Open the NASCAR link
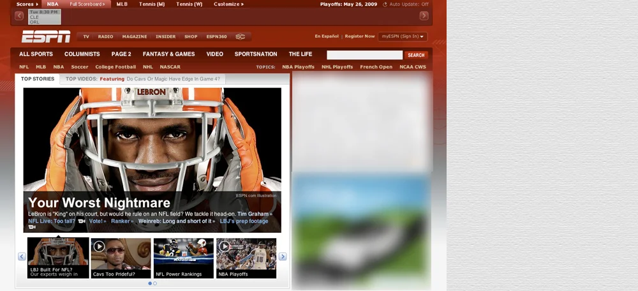The width and height of the screenshot is (638, 291). (170, 67)
